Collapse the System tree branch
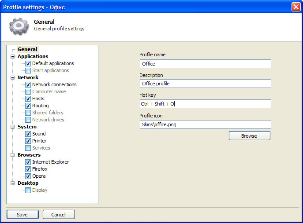Screen dimensions: 303x223 pos(12,127)
